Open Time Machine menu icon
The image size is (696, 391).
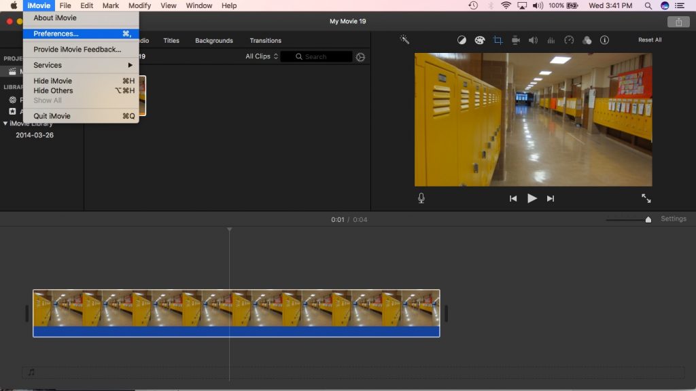tap(473, 5)
